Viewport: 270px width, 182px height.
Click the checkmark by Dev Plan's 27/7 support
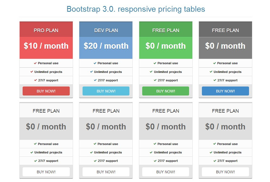[x=95, y=80]
